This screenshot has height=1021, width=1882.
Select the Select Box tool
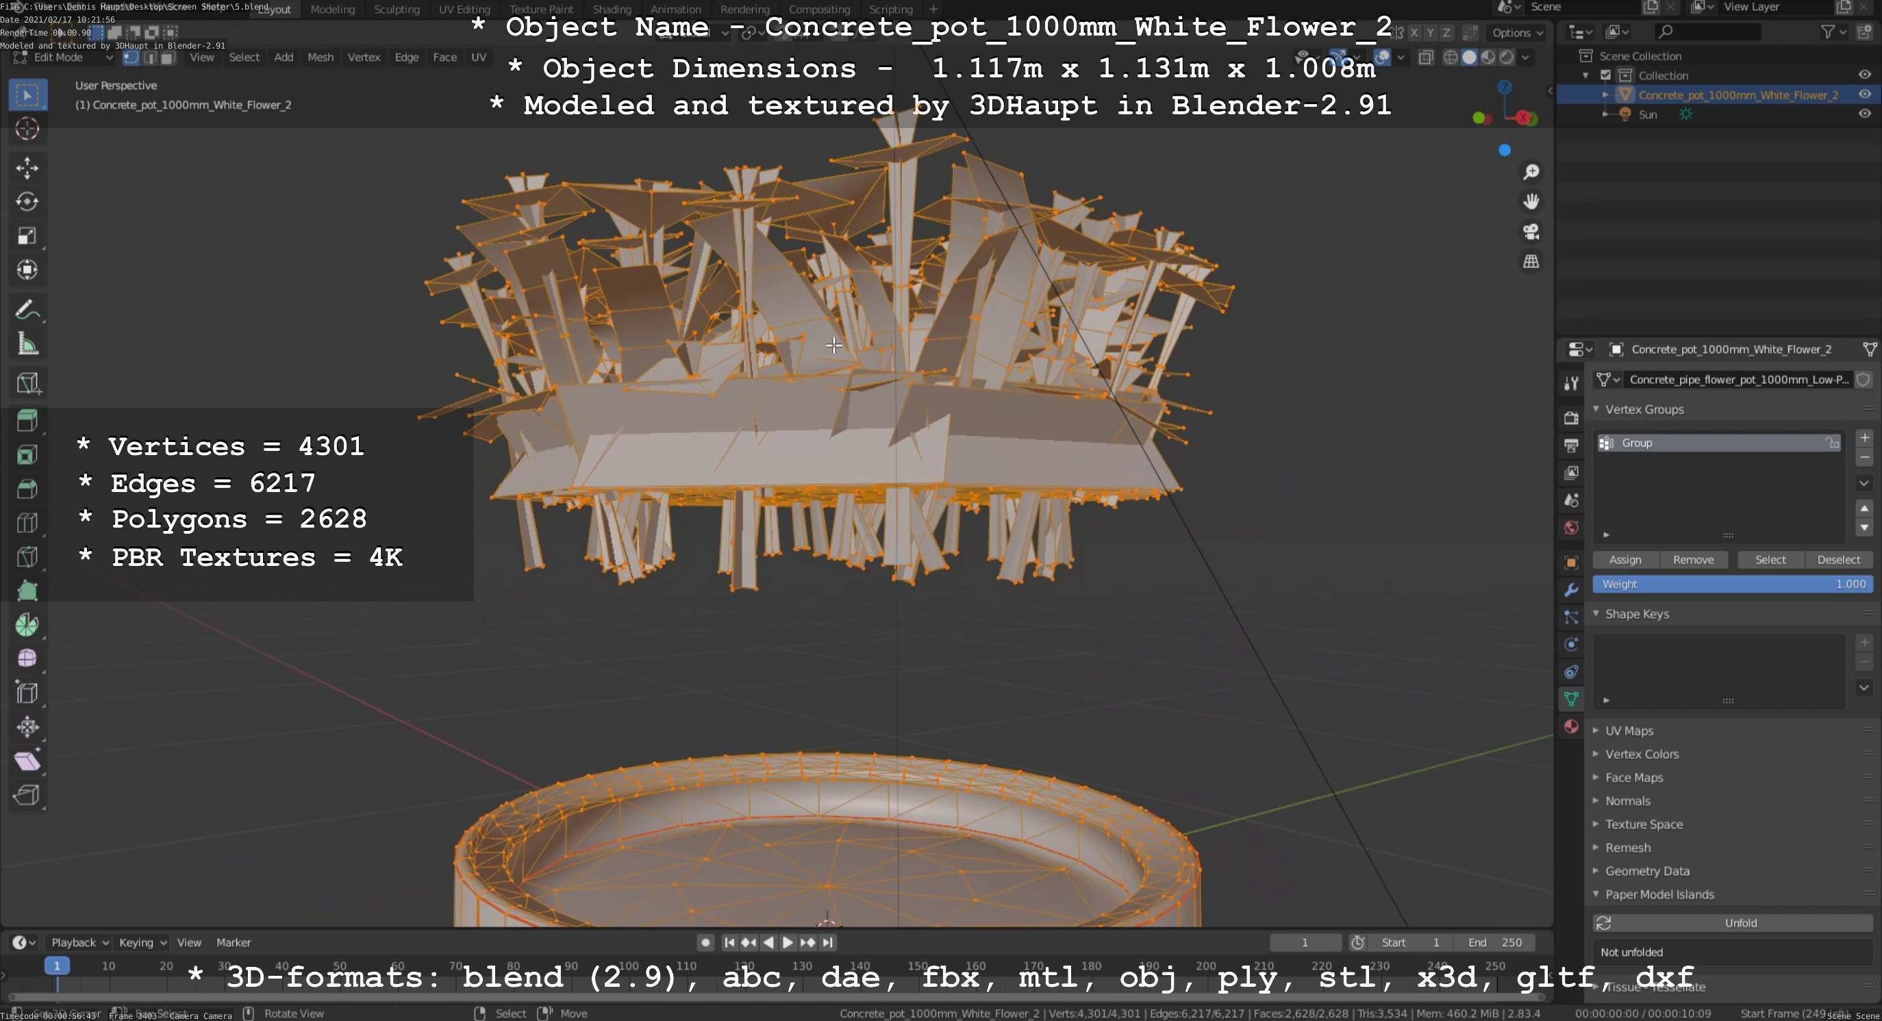(x=28, y=95)
